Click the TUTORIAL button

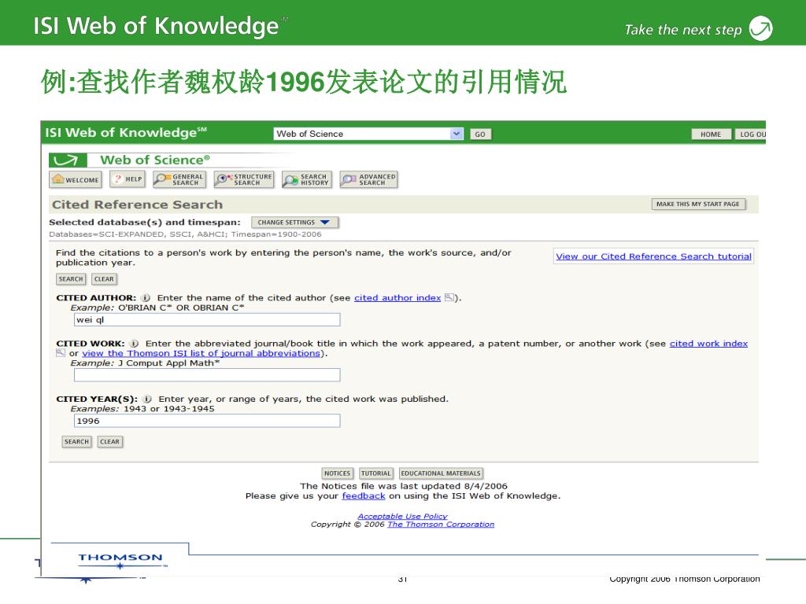coord(375,473)
